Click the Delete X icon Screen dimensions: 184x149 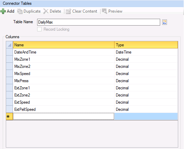(46, 11)
